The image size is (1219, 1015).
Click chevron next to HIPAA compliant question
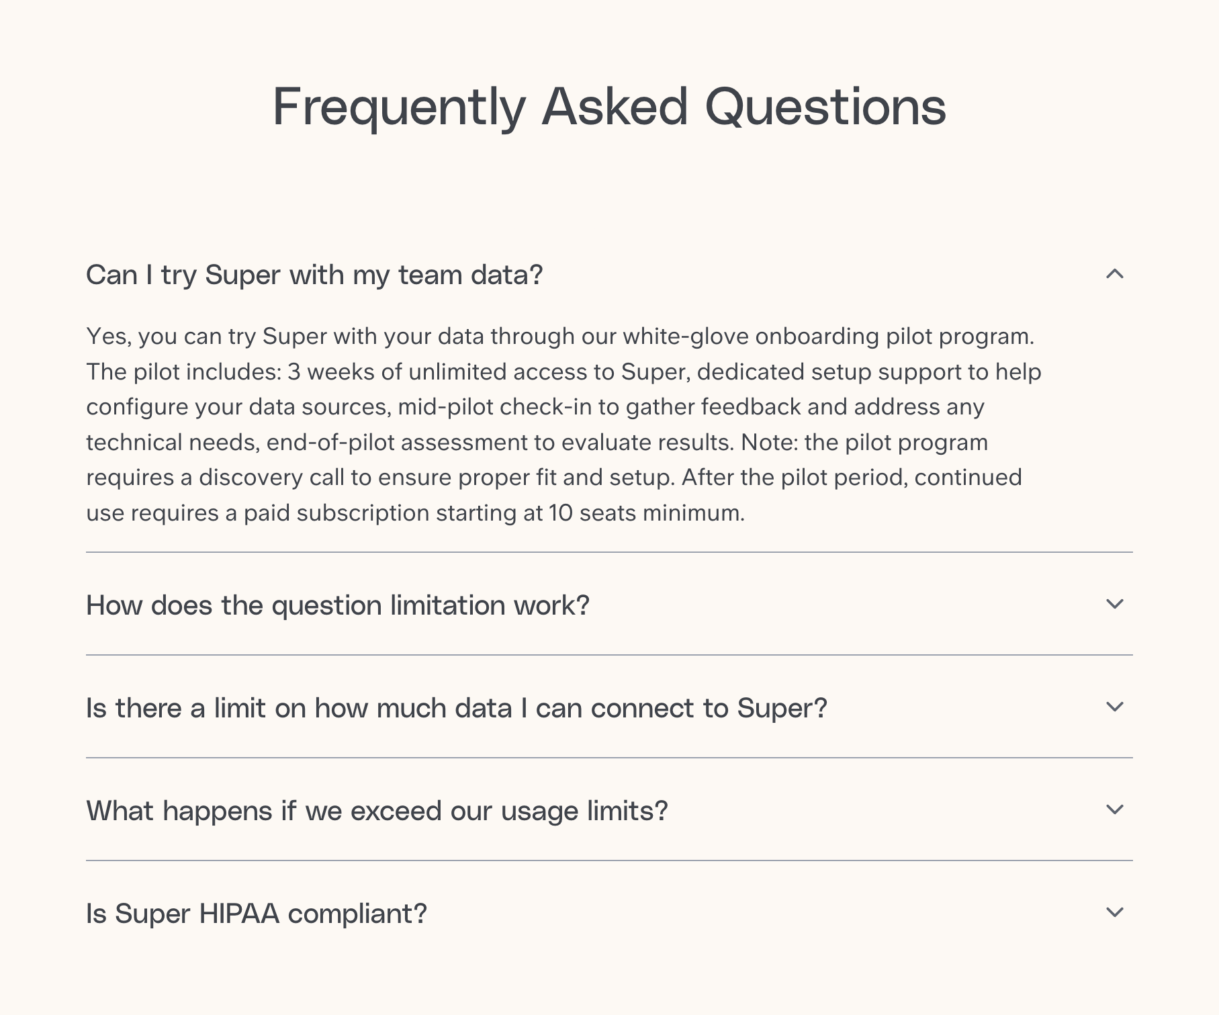1114,913
